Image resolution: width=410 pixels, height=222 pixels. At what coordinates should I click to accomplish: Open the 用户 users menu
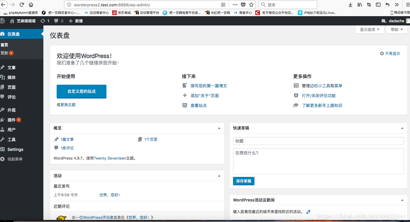[x=22, y=130]
